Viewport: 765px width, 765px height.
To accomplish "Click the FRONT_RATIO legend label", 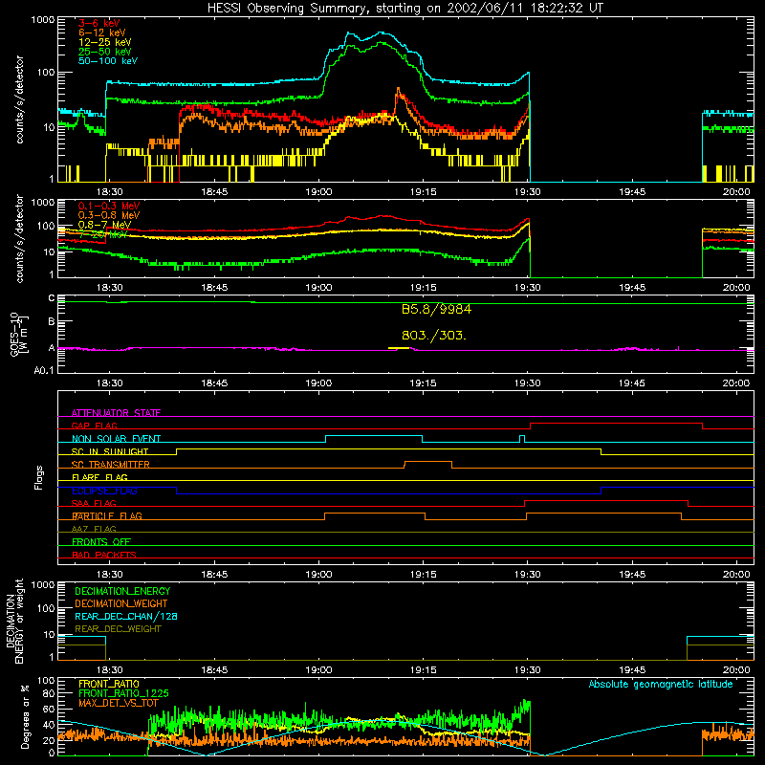I will [109, 684].
